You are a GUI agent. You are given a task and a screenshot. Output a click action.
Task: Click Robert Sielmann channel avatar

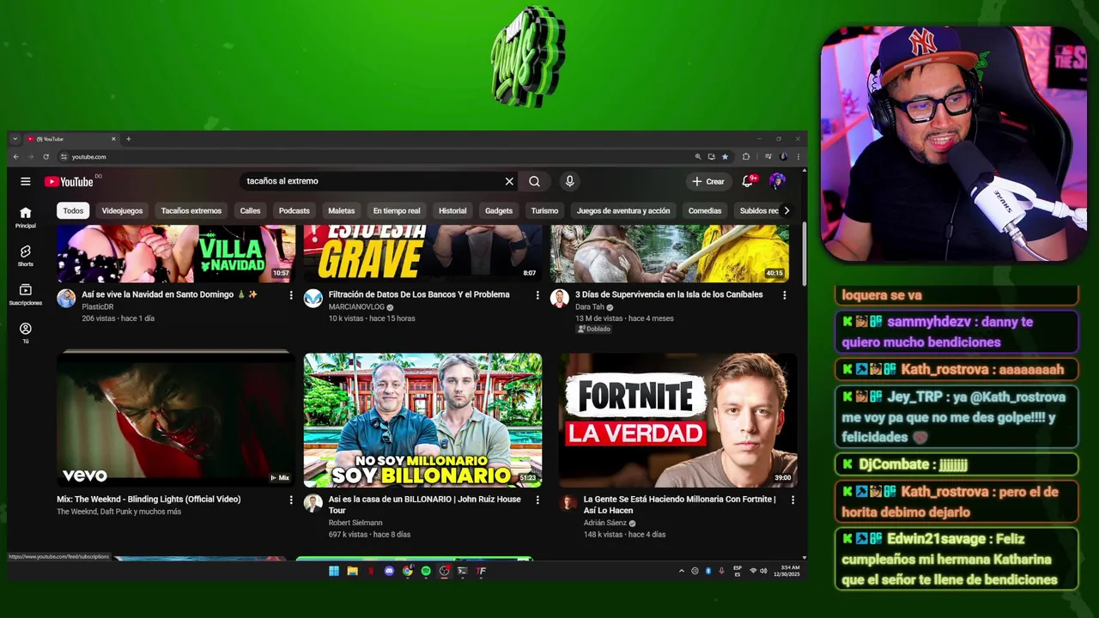coord(313,503)
